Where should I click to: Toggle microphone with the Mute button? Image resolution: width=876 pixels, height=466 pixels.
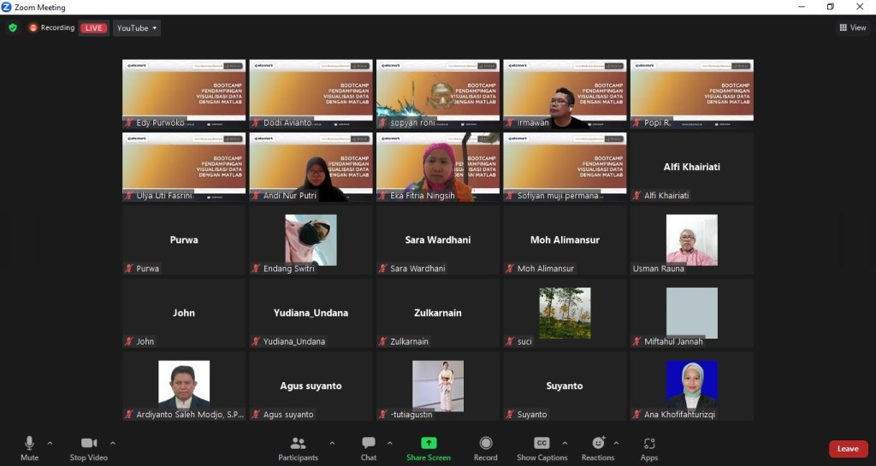pos(29,443)
